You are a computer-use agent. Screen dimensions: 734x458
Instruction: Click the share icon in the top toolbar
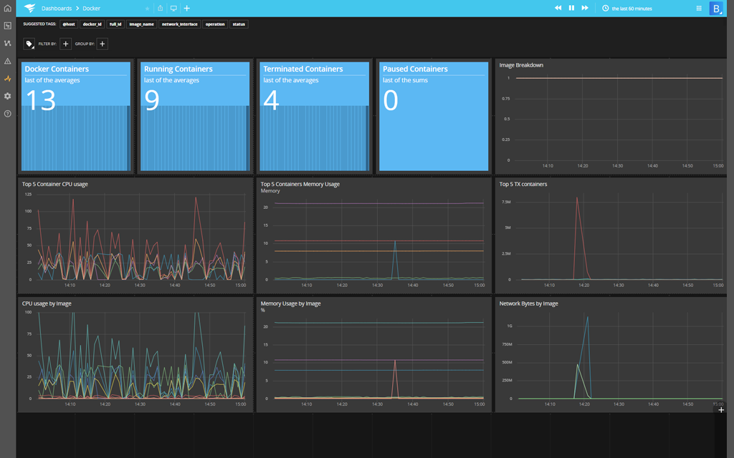(161, 9)
